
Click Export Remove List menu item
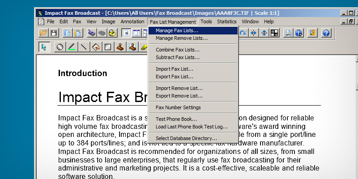179,96
